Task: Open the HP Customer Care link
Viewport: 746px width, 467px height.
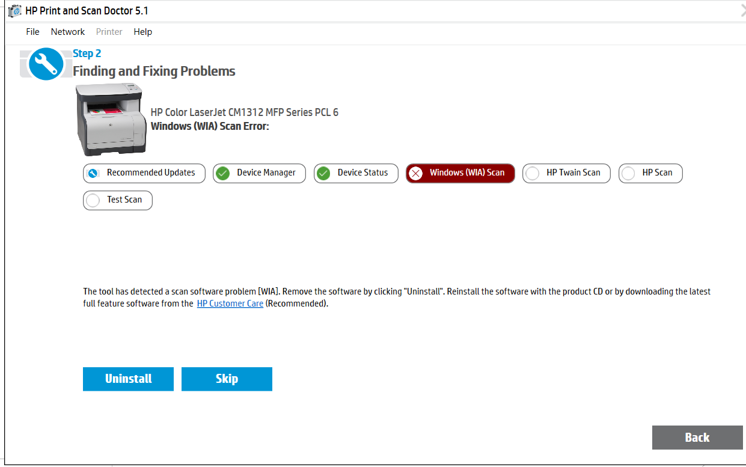Action: click(230, 304)
